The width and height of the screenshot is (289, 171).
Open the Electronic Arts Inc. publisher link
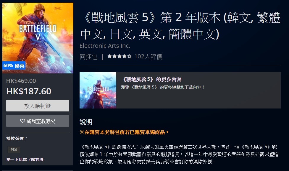[105, 46]
